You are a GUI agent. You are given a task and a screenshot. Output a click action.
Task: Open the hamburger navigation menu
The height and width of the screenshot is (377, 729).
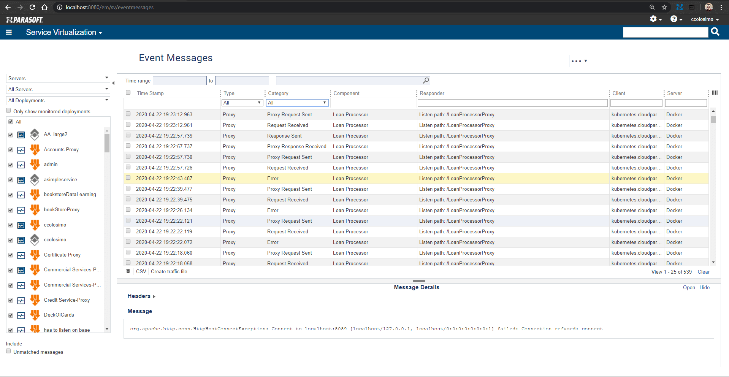point(9,32)
